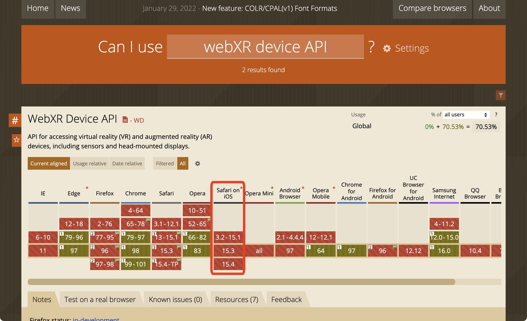527x321 pixels.
Task: Click the QQ Browser column header
Action: [475, 193]
